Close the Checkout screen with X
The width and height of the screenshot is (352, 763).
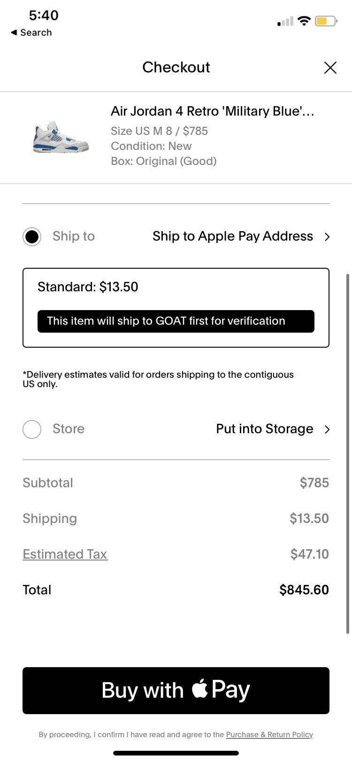(330, 68)
